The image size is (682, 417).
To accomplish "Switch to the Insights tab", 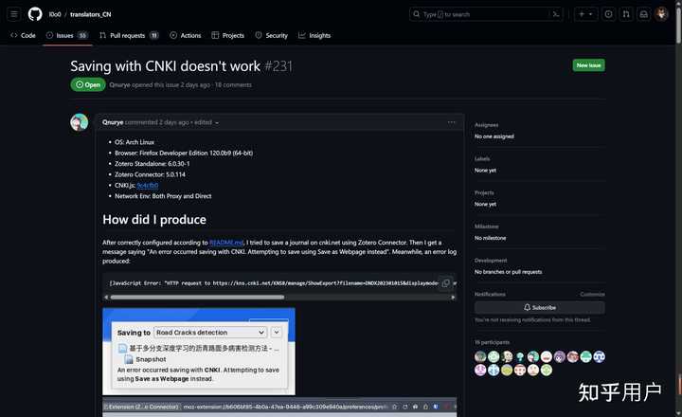I will [314, 35].
